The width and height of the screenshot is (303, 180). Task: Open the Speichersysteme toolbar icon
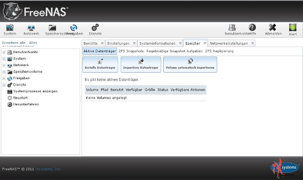coord(52,28)
